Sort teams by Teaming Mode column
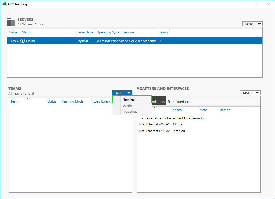This screenshot has height=199, width=275. (73, 101)
